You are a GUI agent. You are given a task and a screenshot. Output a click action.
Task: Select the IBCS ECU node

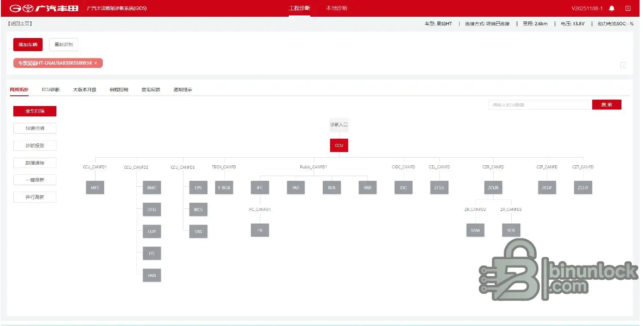(x=198, y=210)
